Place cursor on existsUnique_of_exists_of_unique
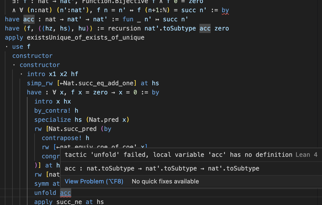 tap(85, 38)
